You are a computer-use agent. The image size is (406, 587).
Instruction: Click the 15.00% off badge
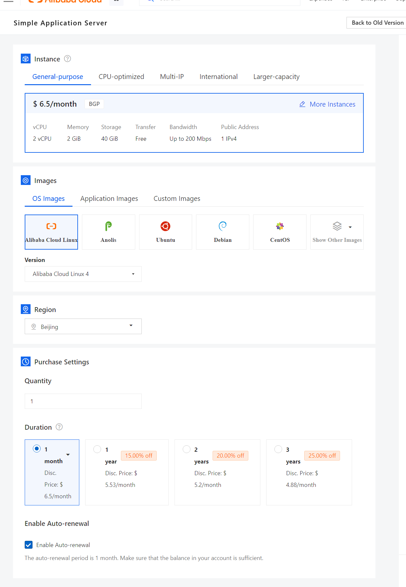(139, 456)
